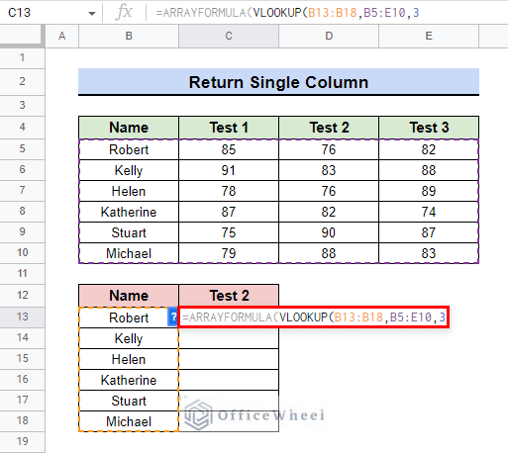Click Stuart's Test 3 cell value 87
The image size is (508, 453).
(x=429, y=232)
